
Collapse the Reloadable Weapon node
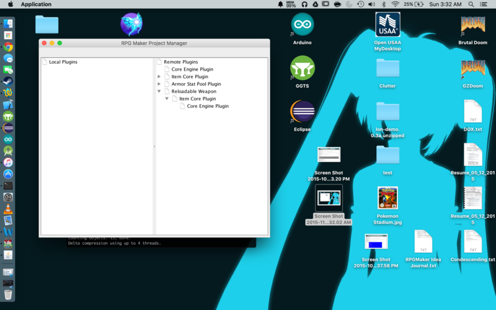click(159, 92)
